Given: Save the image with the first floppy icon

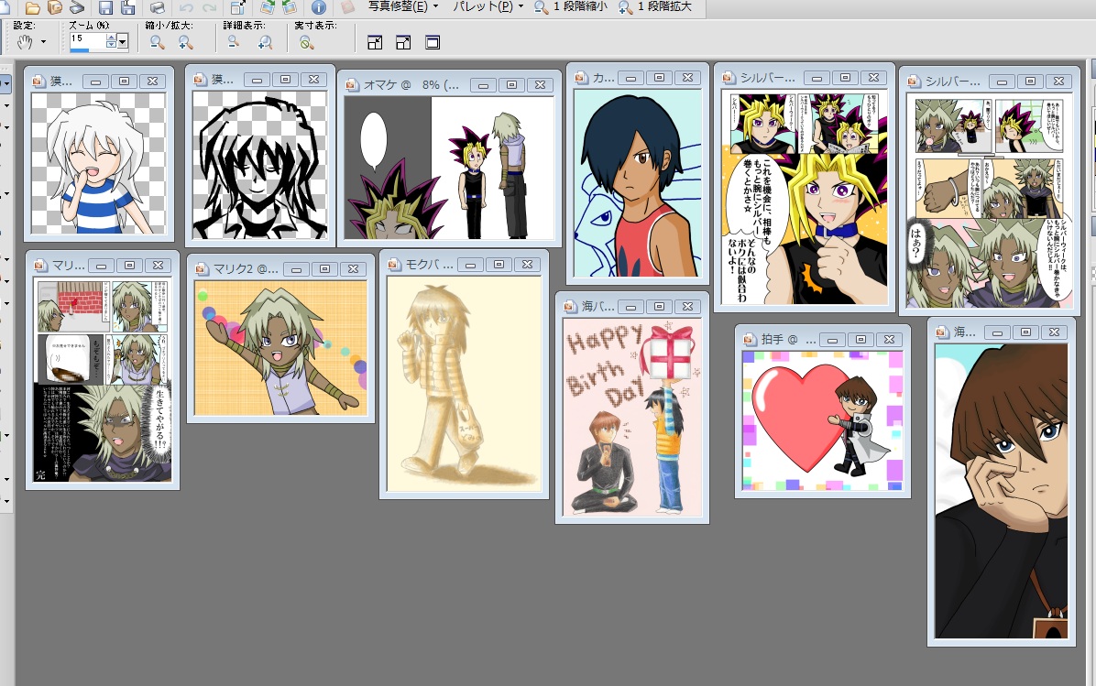Looking at the screenshot, I should pos(105,7).
